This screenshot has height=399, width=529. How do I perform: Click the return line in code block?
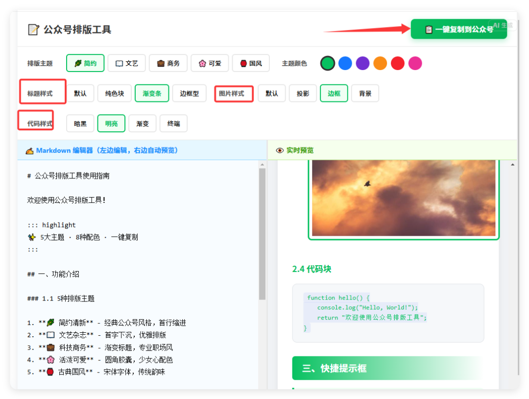[372, 317]
